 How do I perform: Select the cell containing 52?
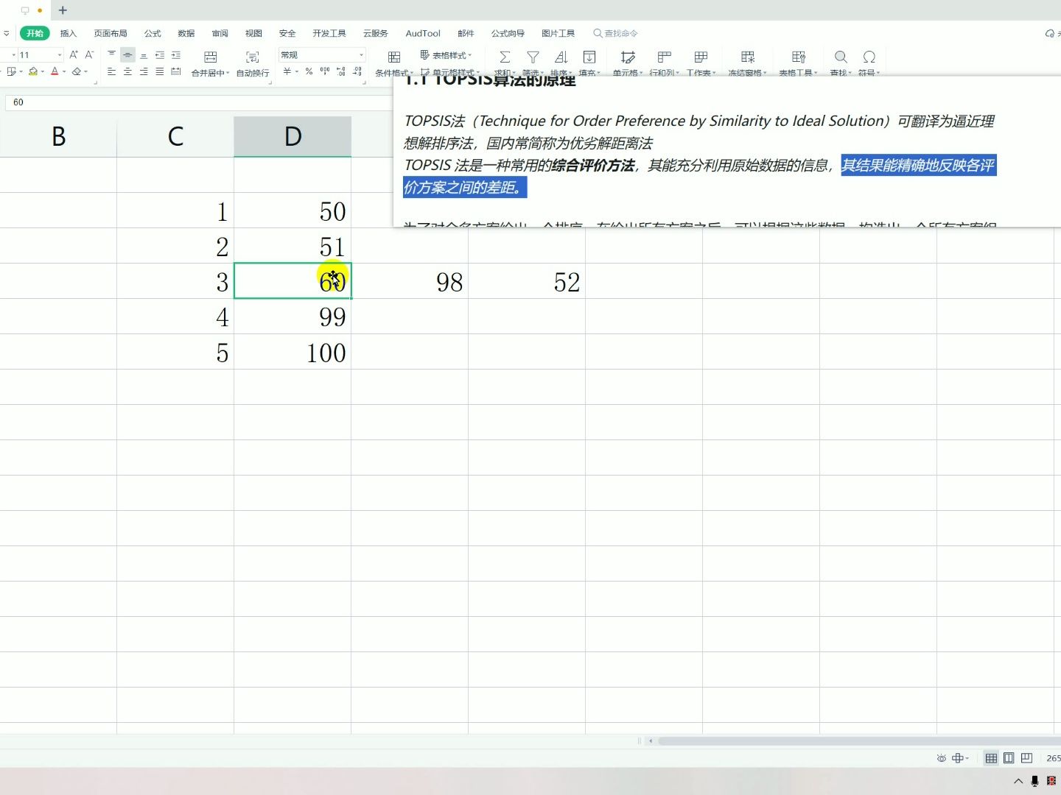[x=527, y=281]
